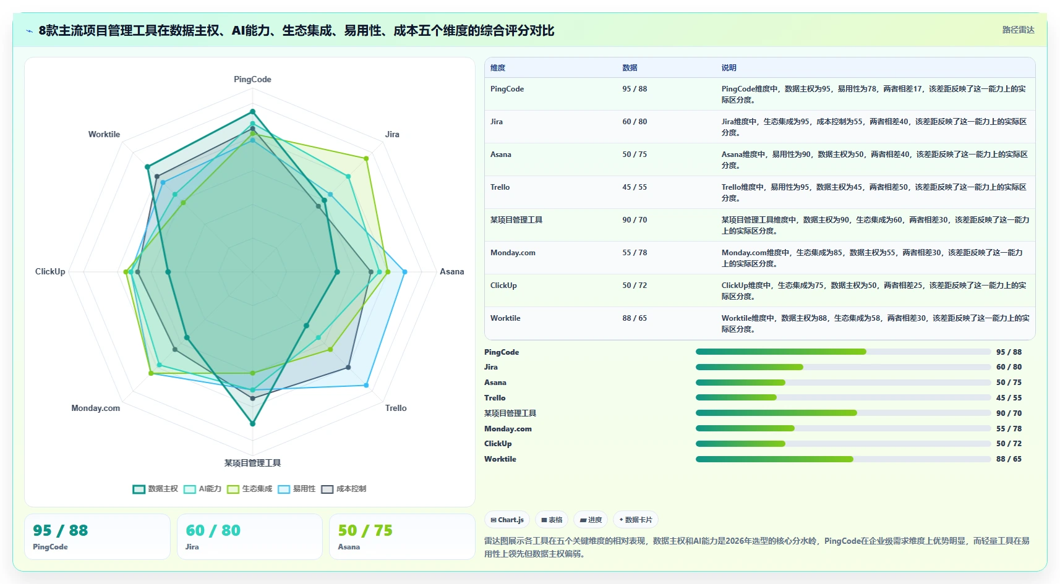Viewport: 1060px width, 584px height.
Task: Click the 路径雷达 label in header
Action: click(1018, 30)
